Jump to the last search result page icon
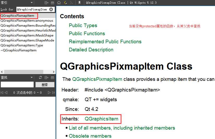 pos(53,93)
